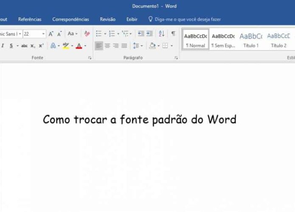Apply borders with the borders icon
Viewport: 295px width, 212px height.
pos(165,46)
